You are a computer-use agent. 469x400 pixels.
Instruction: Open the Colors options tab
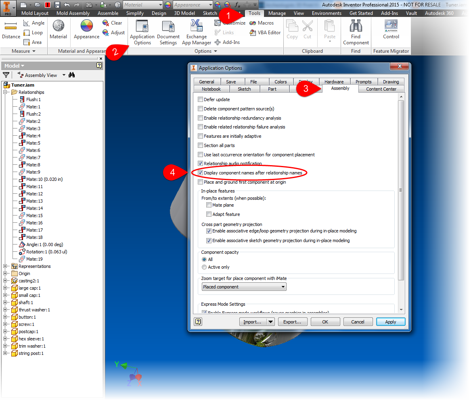point(281,82)
